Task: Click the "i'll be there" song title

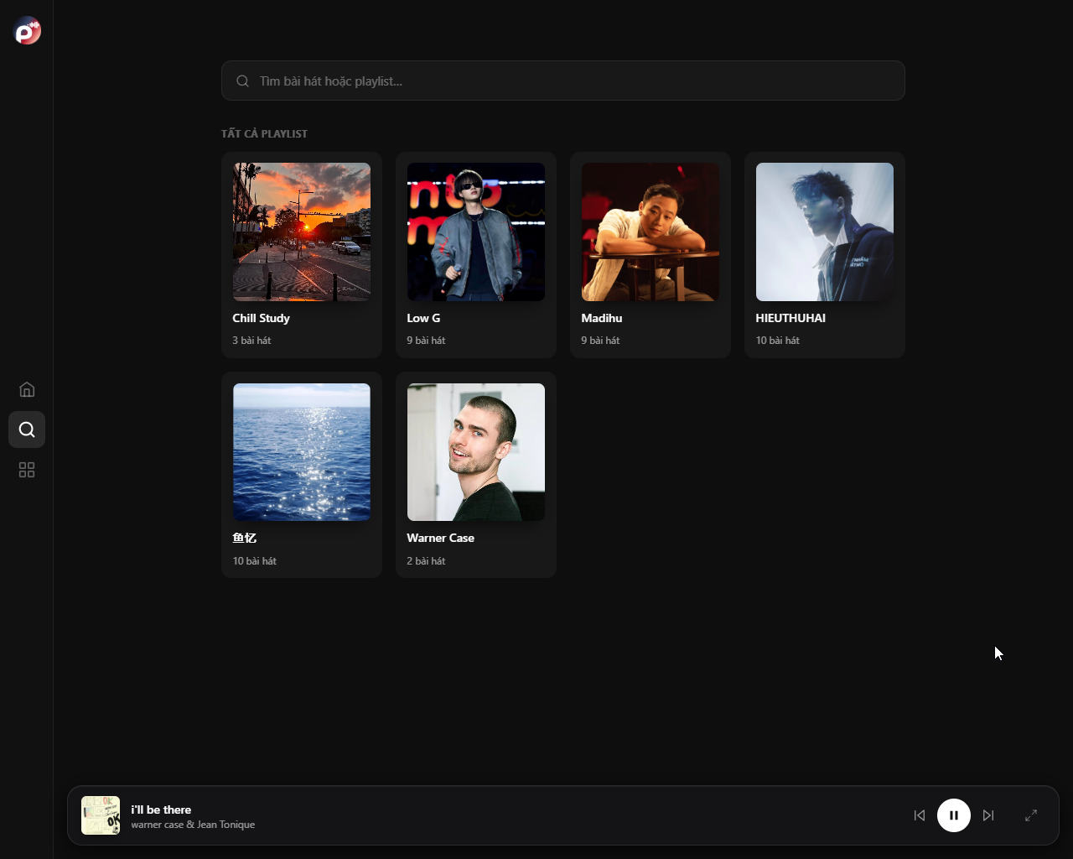Action: pos(161,810)
